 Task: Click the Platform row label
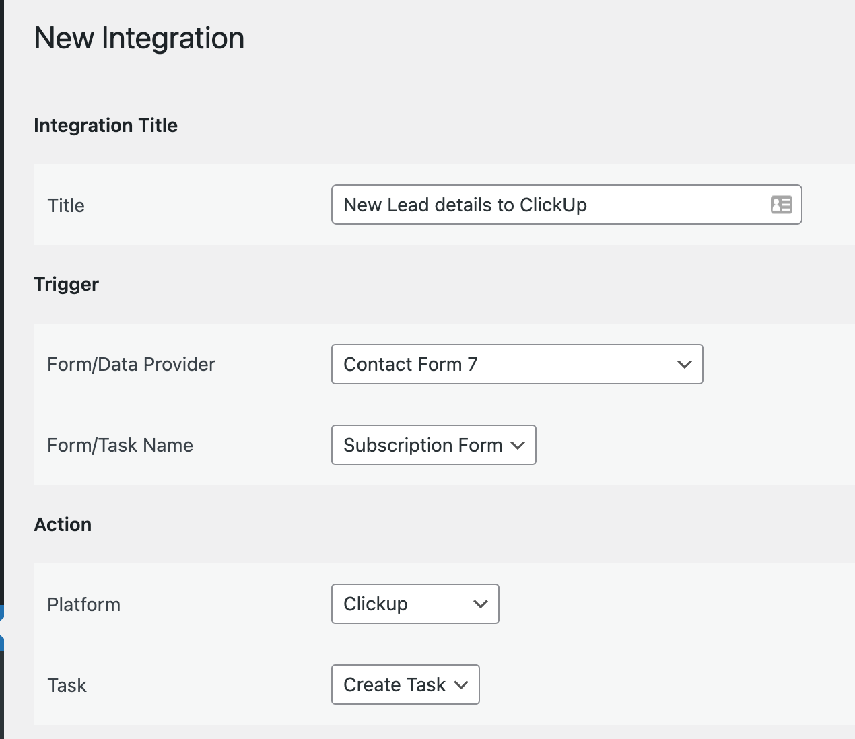(x=83, y=604)
